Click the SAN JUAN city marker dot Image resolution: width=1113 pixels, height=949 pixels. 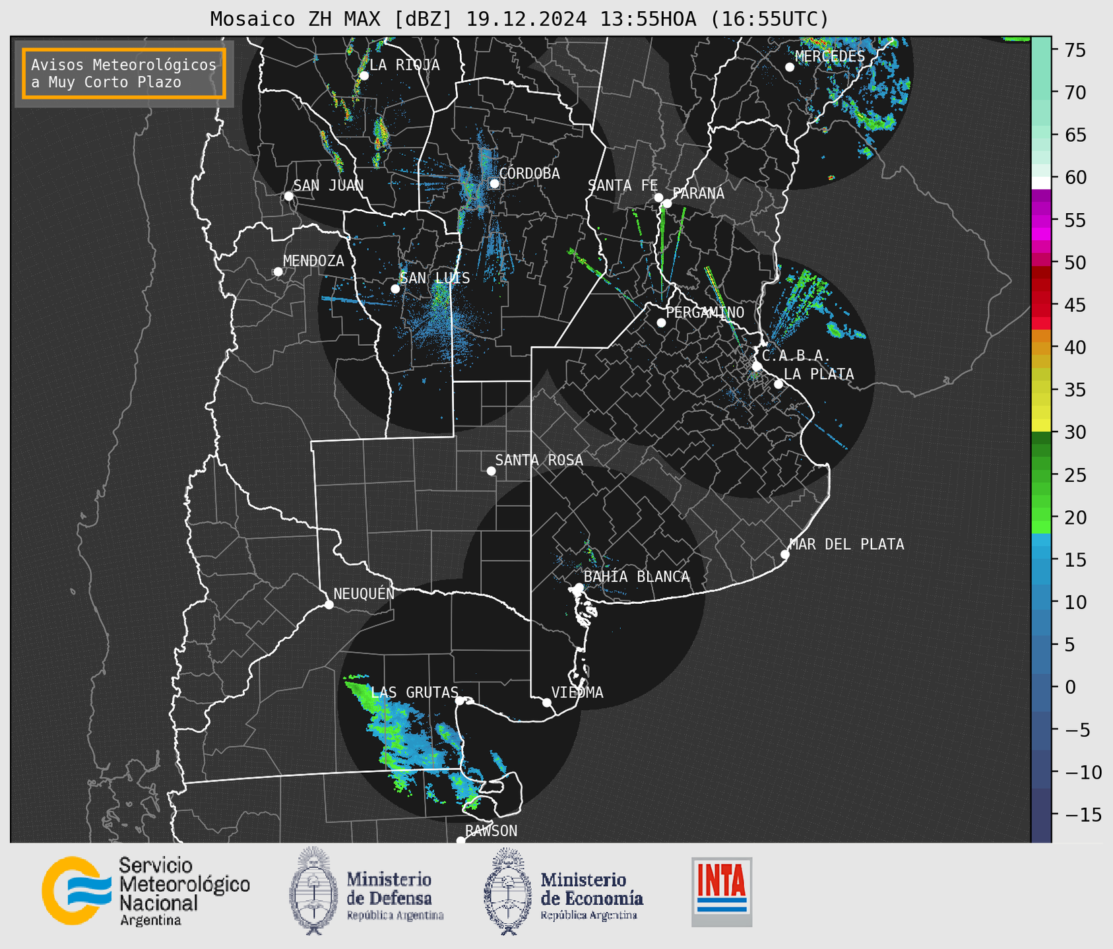[x=288, y=196]
